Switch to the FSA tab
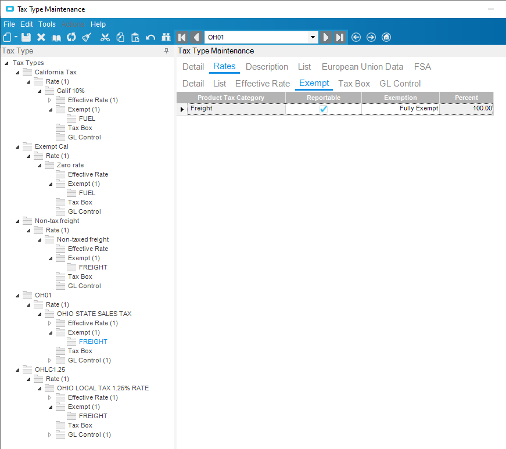Image resolution: width=506 pixels, height=449 pixels. point(422,67)
